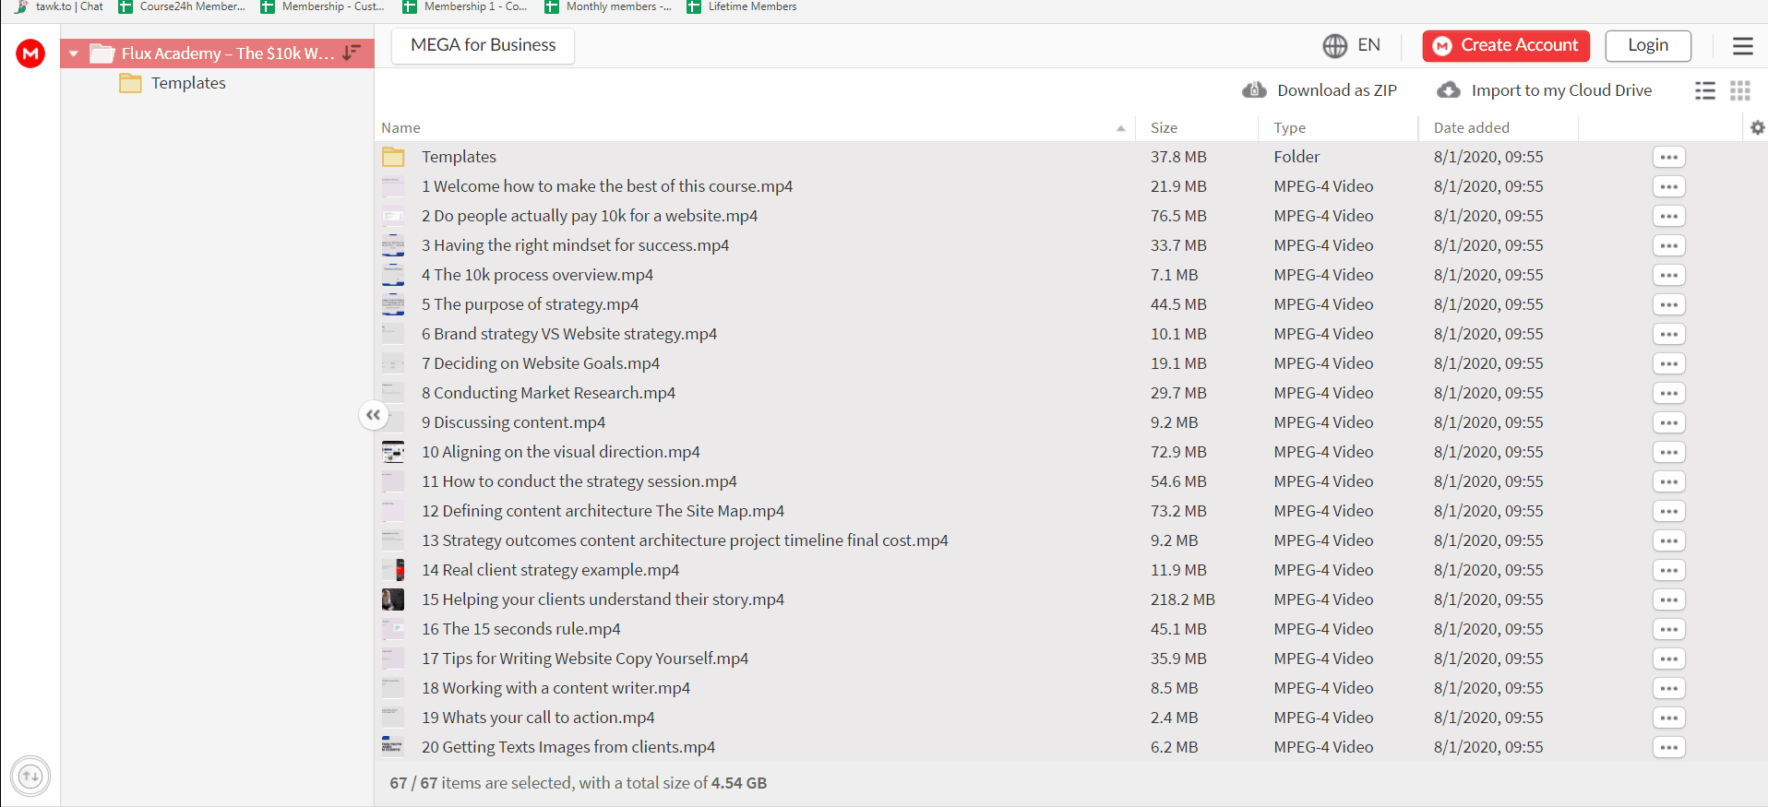Click Import to my Cloud Drive
Screen dimensions: 1768x807
pos(1545,90)
